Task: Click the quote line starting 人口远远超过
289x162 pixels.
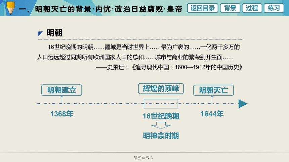Action: pyautogui.click(x=135, y=57)
